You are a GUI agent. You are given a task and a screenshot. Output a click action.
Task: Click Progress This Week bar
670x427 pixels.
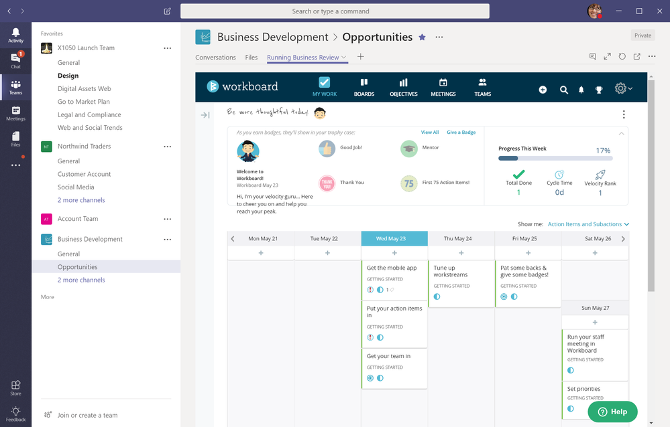point(555,158)
